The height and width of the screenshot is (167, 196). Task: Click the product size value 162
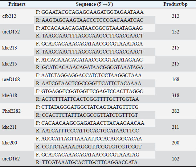point(175,159)
